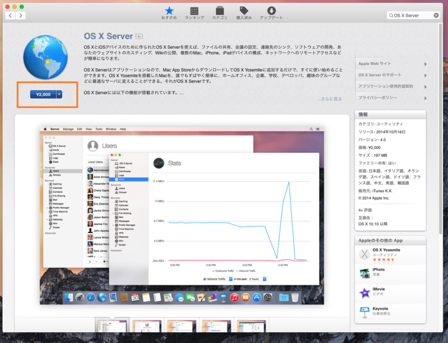448x343 pixels.
Task: Click the iMovie star app icon
Action: pos(365,293)
